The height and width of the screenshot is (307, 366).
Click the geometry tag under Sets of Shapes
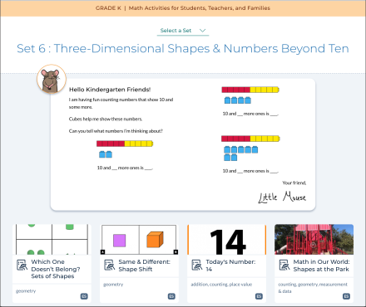click(x=26, y=291)
